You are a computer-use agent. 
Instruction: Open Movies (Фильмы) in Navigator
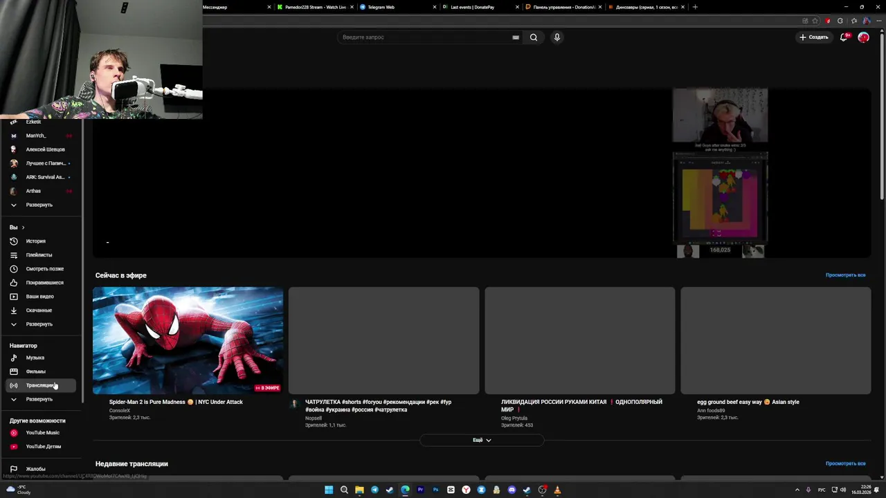tap(42, 371)
